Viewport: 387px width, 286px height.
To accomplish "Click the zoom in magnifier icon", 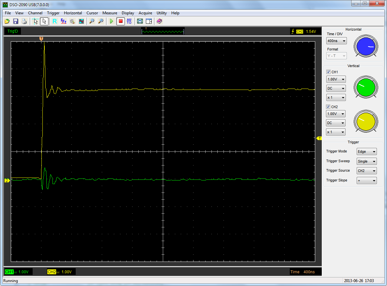I will point(101,21).
